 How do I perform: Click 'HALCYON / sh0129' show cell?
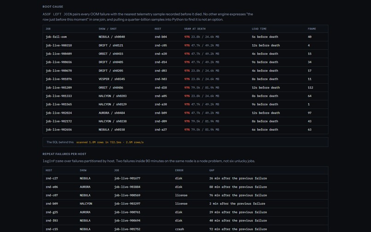[113, 104]
